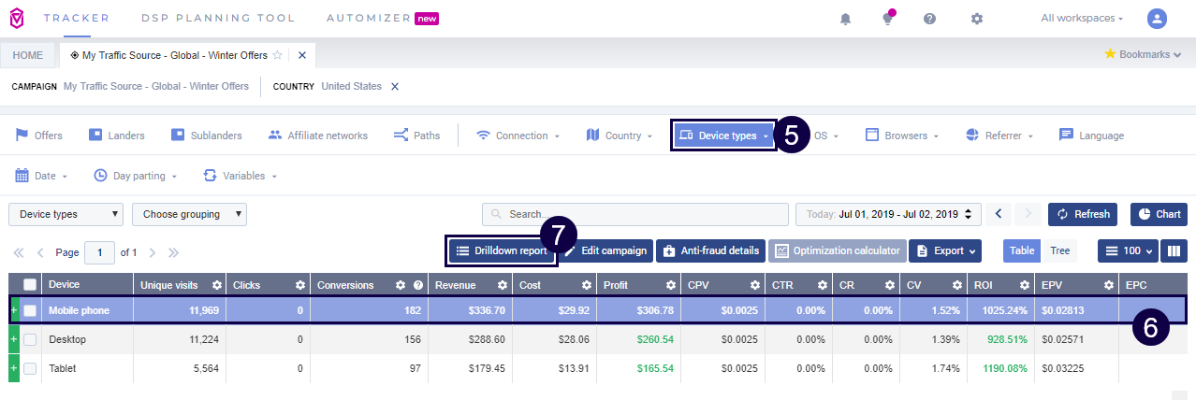
Task: Click the user profile avatar
Action: (x=1158, y=19)
